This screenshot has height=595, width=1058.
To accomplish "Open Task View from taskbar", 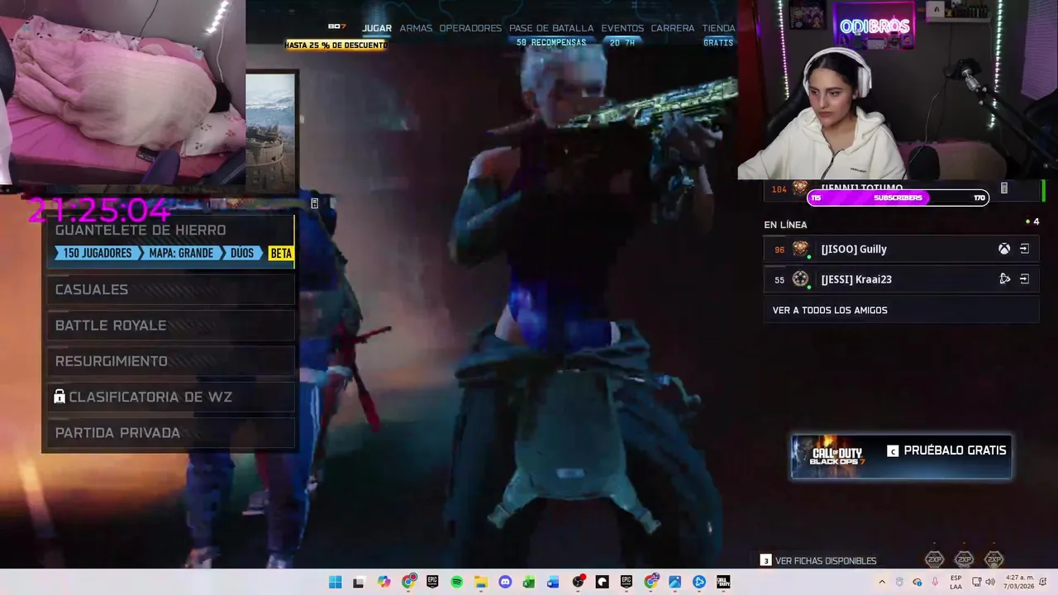I will tap(358, 582).
